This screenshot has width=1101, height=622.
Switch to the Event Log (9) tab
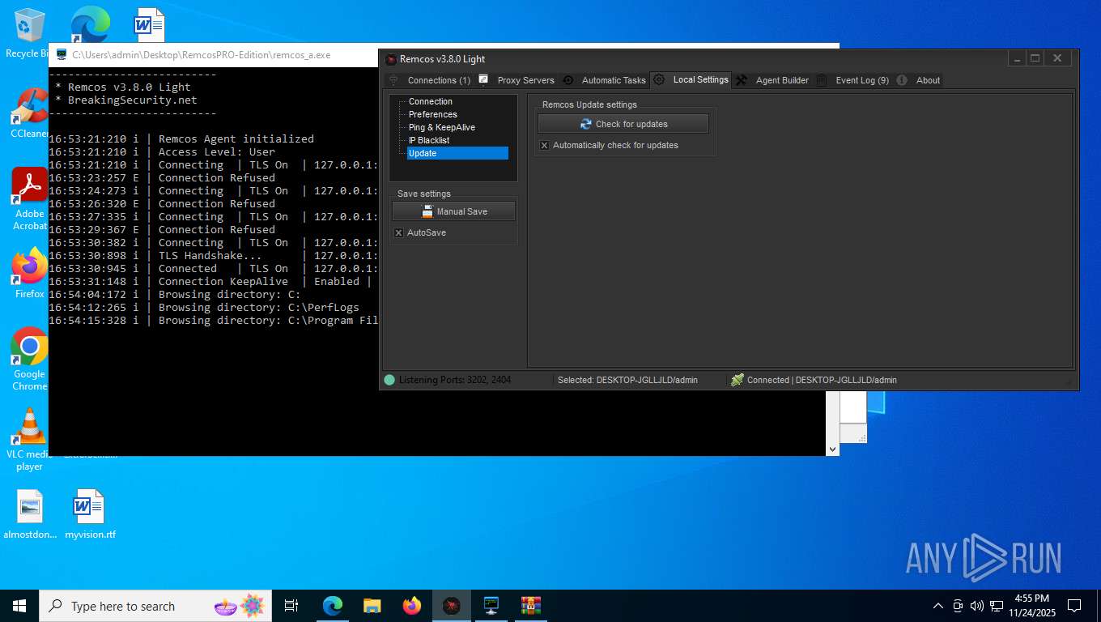pos(862,80)
